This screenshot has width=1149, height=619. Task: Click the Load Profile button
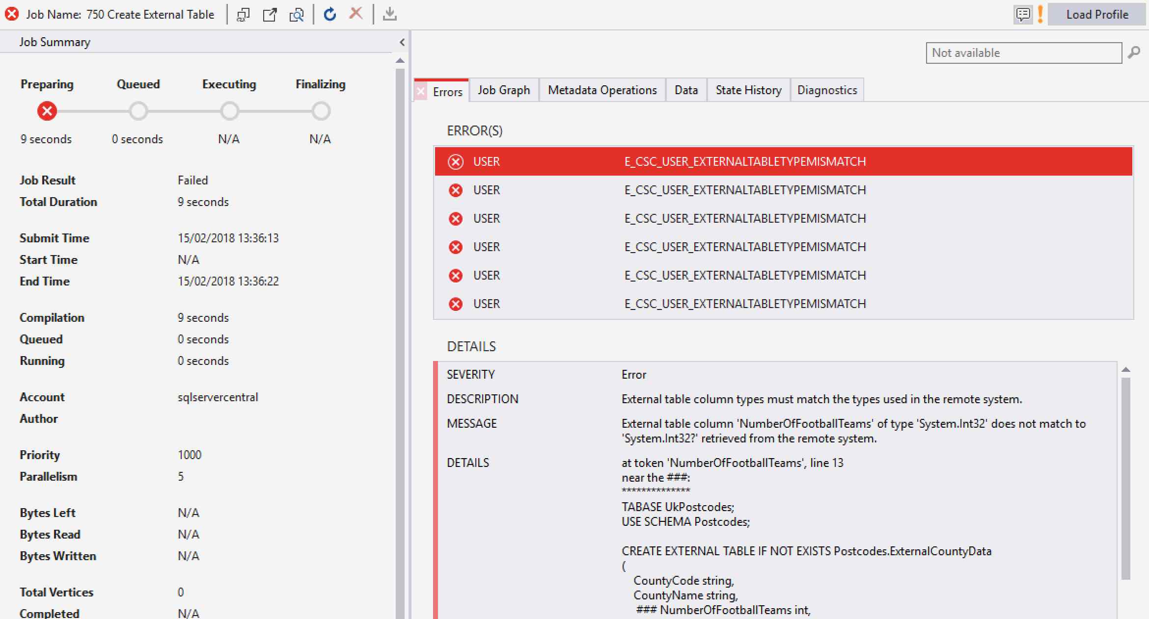[1097, 15]
